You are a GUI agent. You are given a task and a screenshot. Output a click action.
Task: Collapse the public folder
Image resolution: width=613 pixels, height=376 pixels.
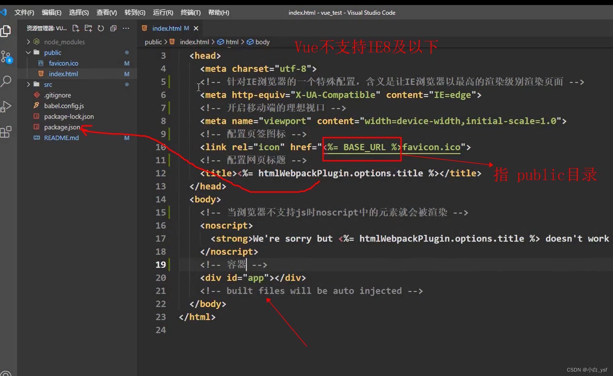pyautogui.click(x=28, y=52)
